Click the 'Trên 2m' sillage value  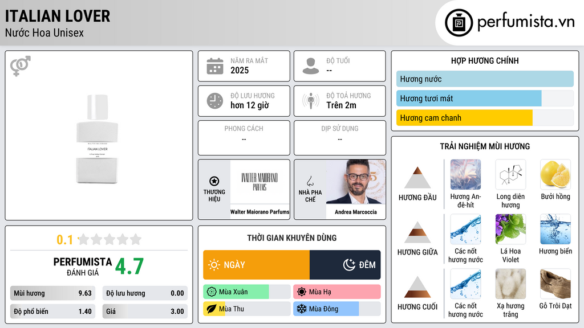point(341,105)
